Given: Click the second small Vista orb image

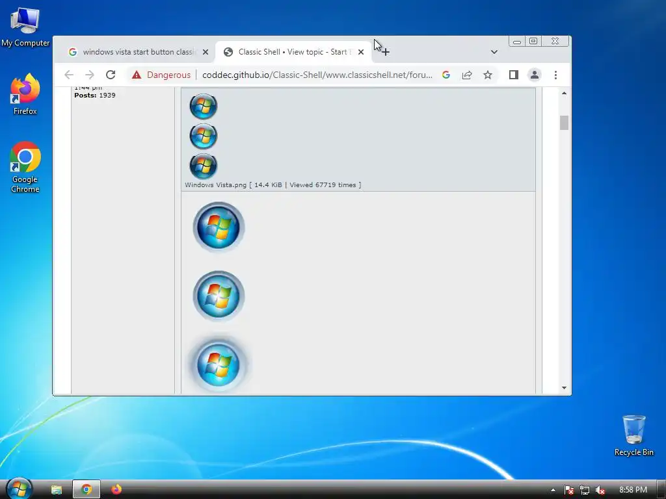Looking at the screenshot, I should click(204, 136).
